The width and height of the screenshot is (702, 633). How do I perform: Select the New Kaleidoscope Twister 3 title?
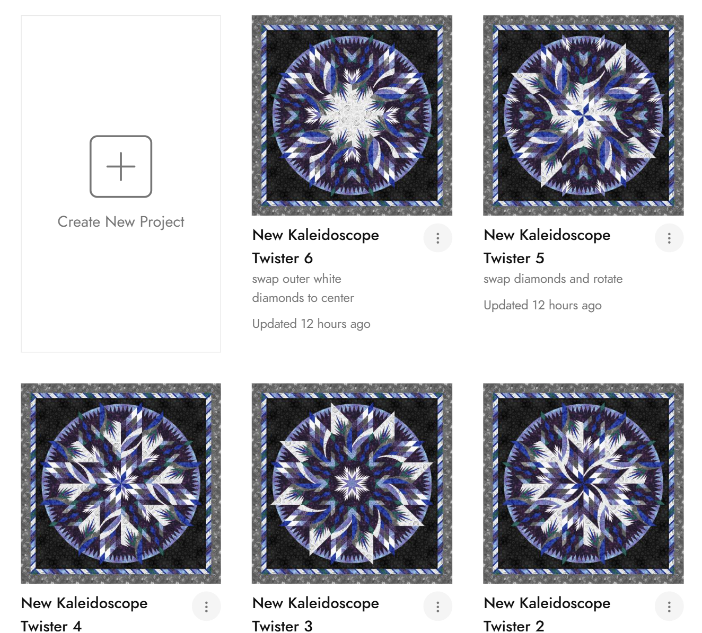pos(315,614)
